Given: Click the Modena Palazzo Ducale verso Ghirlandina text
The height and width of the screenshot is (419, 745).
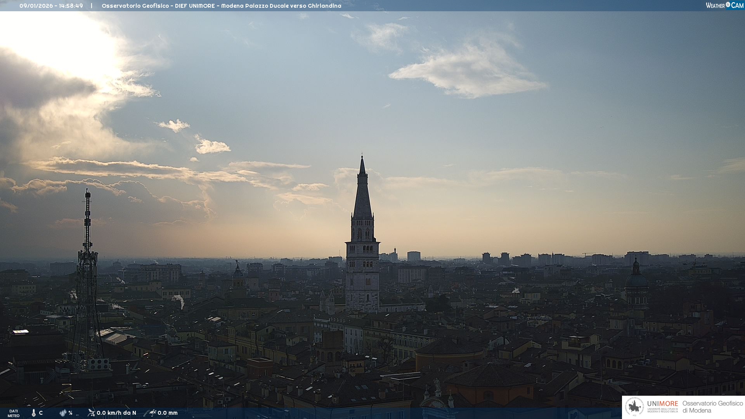Looking at the screenshot, I should [x=281, y=6].
